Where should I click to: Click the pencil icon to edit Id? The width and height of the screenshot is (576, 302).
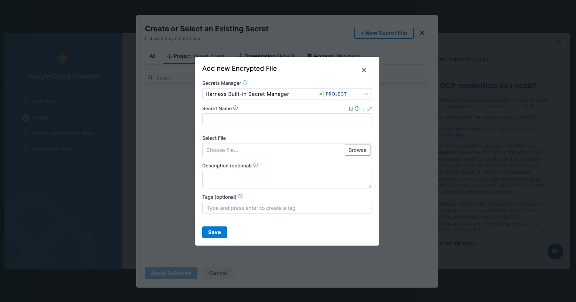[x=369, y=109]
